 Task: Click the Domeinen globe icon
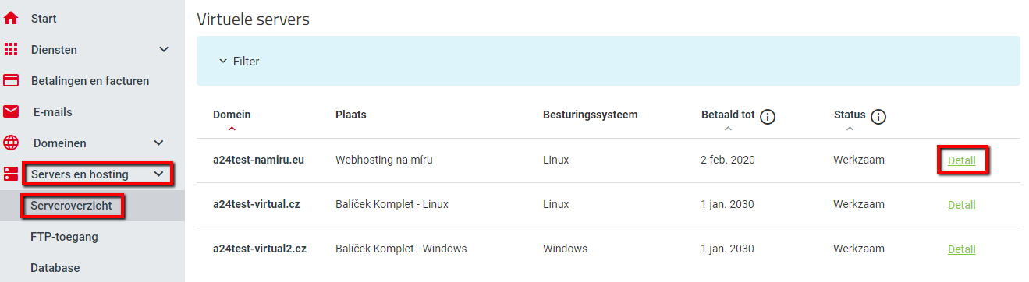(11, 143)
